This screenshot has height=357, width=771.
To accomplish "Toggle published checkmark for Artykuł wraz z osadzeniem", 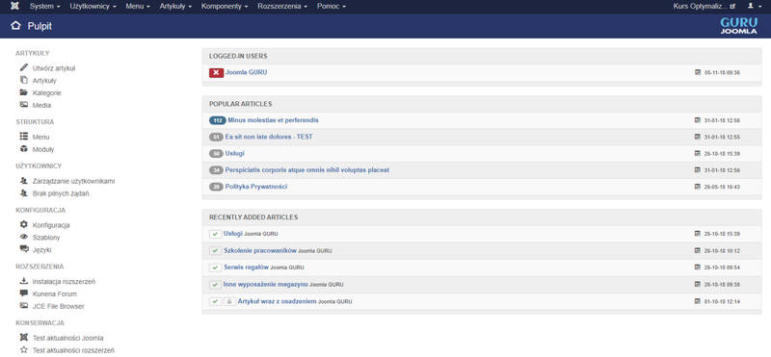I will (215, 301).
